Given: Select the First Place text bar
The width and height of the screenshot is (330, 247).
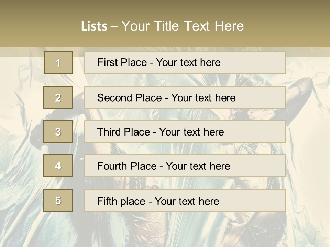Looking at the screenshot, I should (185, 63).
